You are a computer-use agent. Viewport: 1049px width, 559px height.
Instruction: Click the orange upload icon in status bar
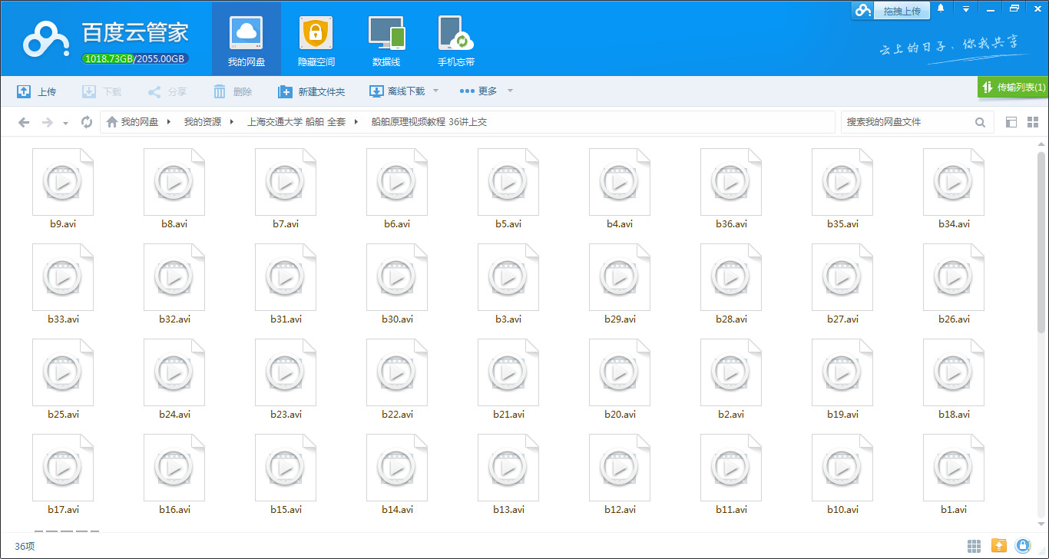999,546
